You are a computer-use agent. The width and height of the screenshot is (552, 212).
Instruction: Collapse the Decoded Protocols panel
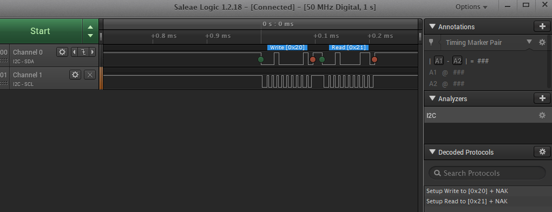pyautogui.click(x=432, y=152)
